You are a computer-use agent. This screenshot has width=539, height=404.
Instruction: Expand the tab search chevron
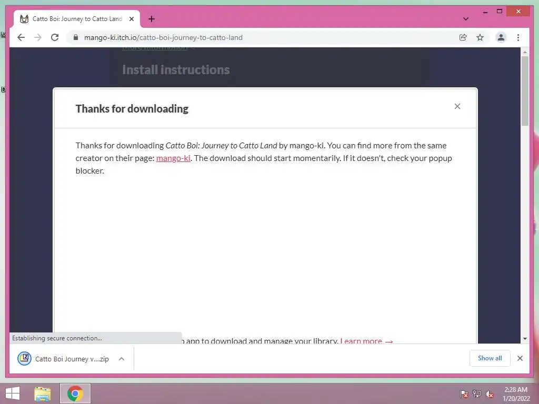(x=465, y=19)
